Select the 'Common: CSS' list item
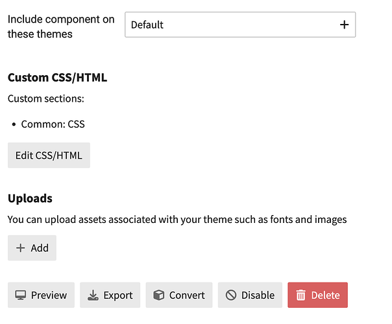392x324 pixels. 53,124
